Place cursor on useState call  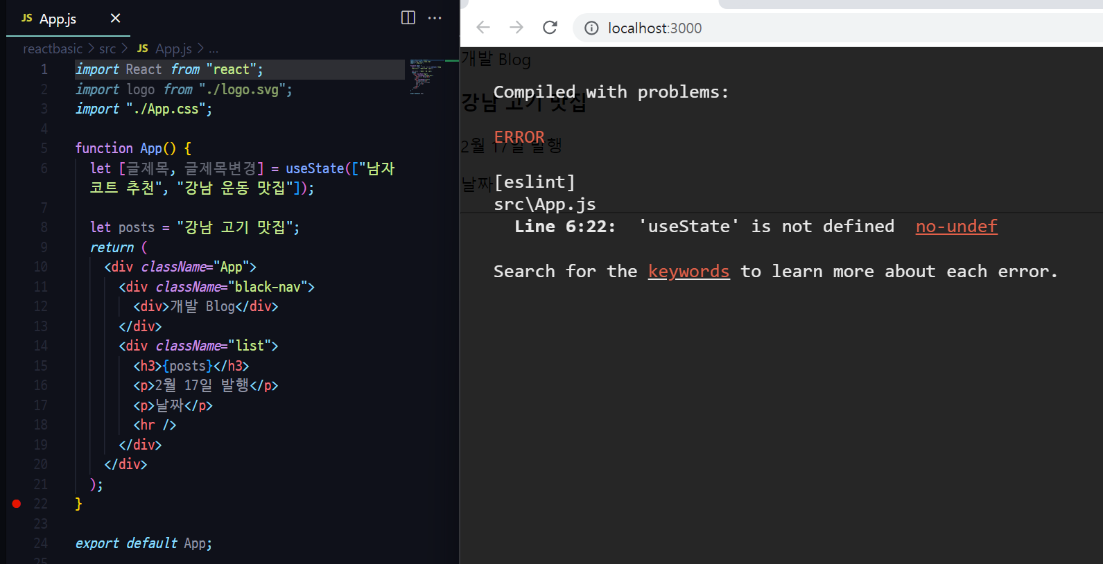(315, 168)
